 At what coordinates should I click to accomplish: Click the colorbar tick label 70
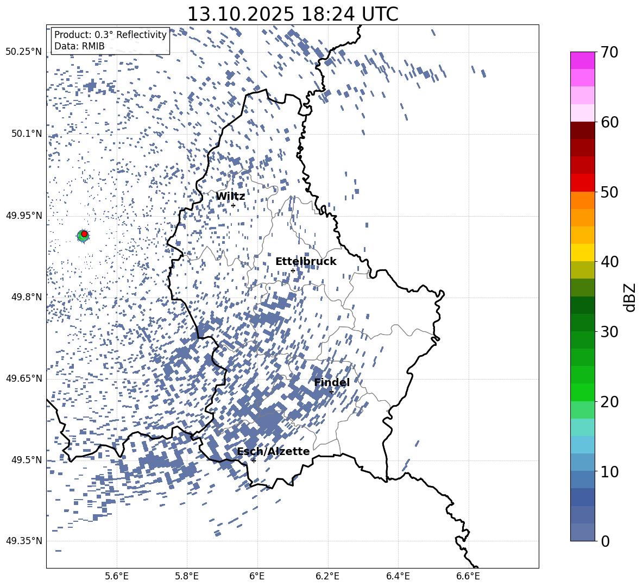(x=609, y=52)
